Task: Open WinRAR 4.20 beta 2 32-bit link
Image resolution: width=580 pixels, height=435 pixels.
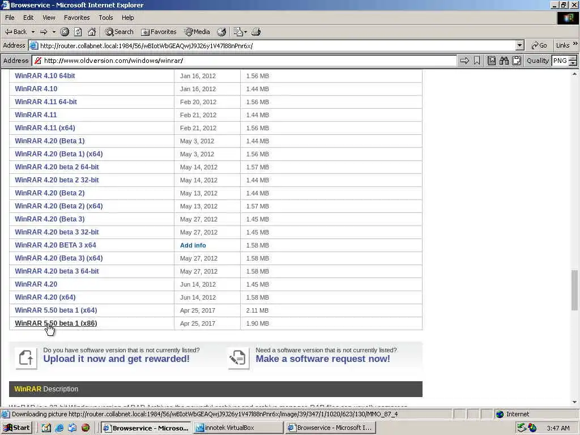Action: [57, 180]
